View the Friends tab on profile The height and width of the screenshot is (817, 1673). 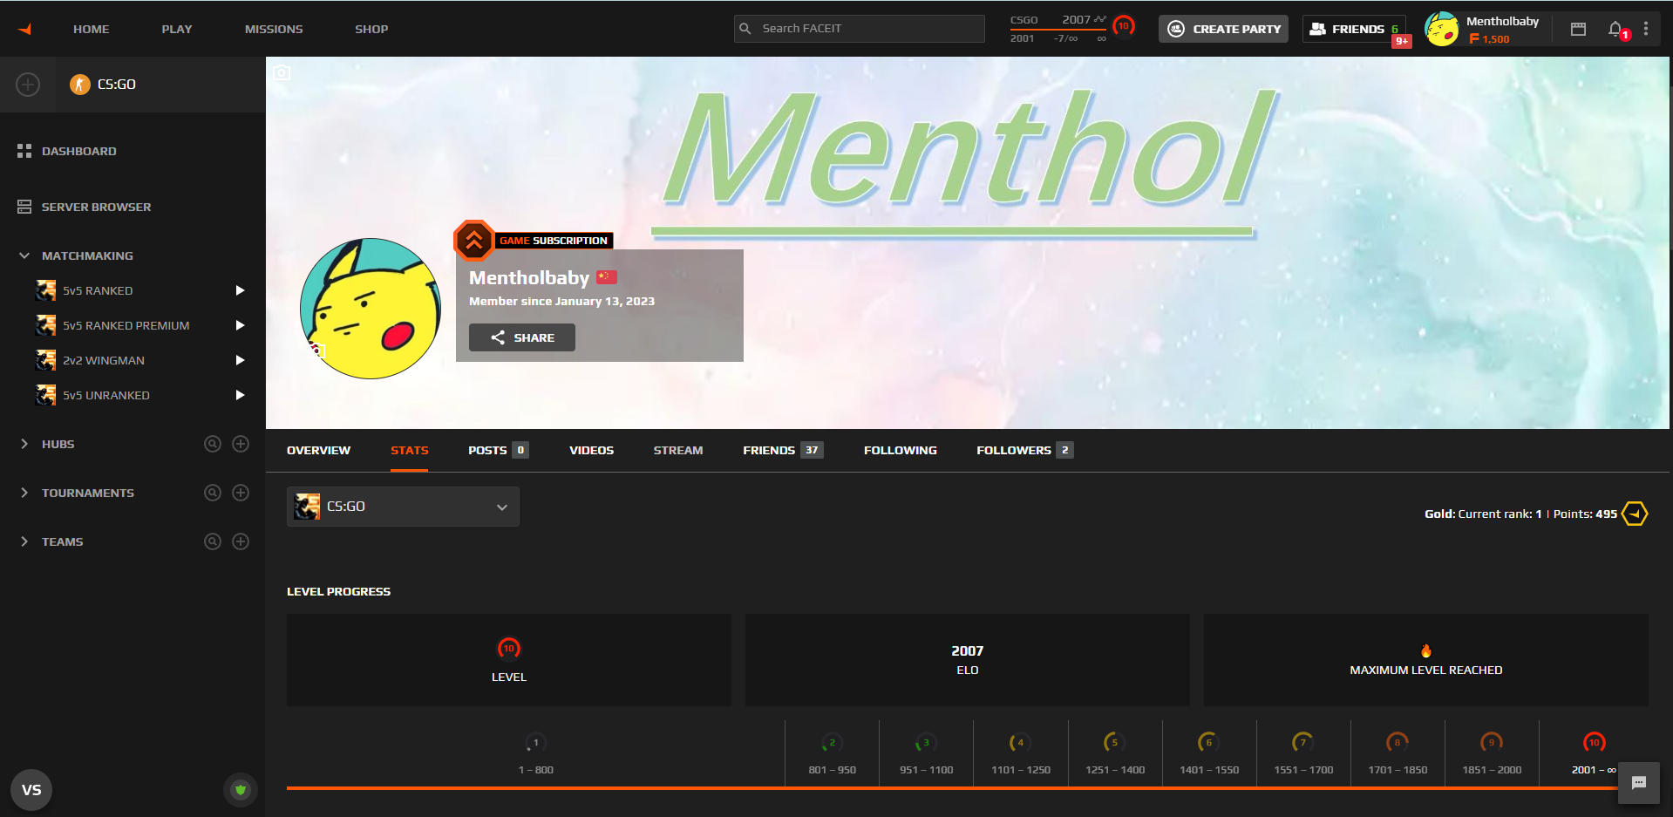tap(783, 450)
